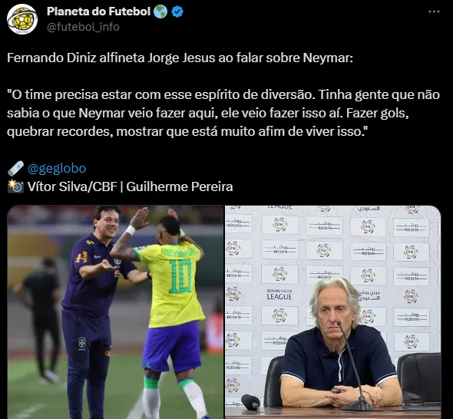
Task: Click the headline starting 'Fernando Diniz alfineta'
Action: (180, 58)
